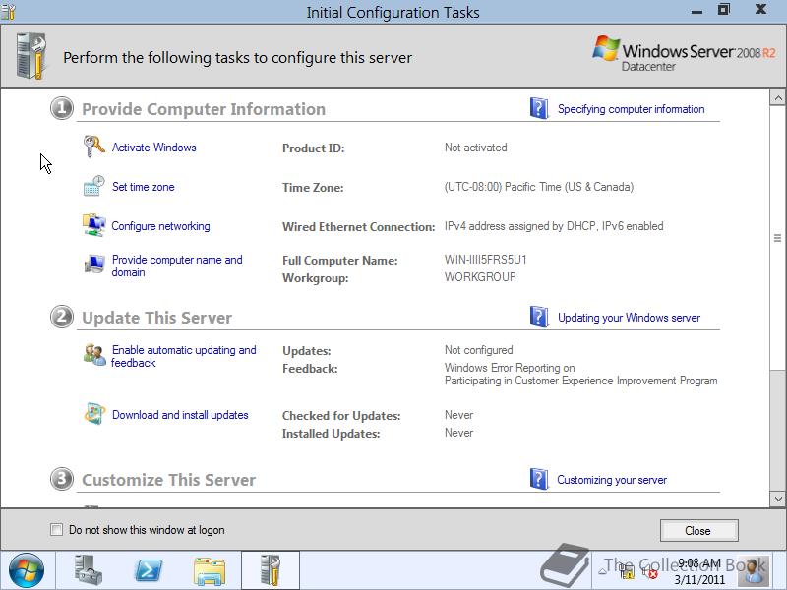Image resolution: width=787 pixels, height=590 pixels.
Task: Open Updating your Windows server help link
Action: point(629,318)
